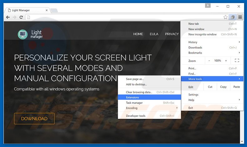247x147 pixels.
Task: Expand the History submenu
Action: 212,42
